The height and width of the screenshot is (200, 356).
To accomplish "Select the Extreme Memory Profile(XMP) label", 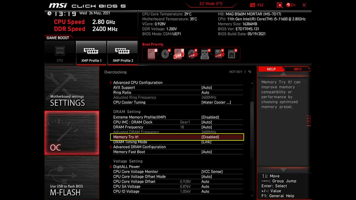I will (x=140, y=117).
